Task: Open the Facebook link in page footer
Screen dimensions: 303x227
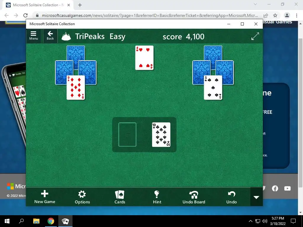Action: (275, 188)
